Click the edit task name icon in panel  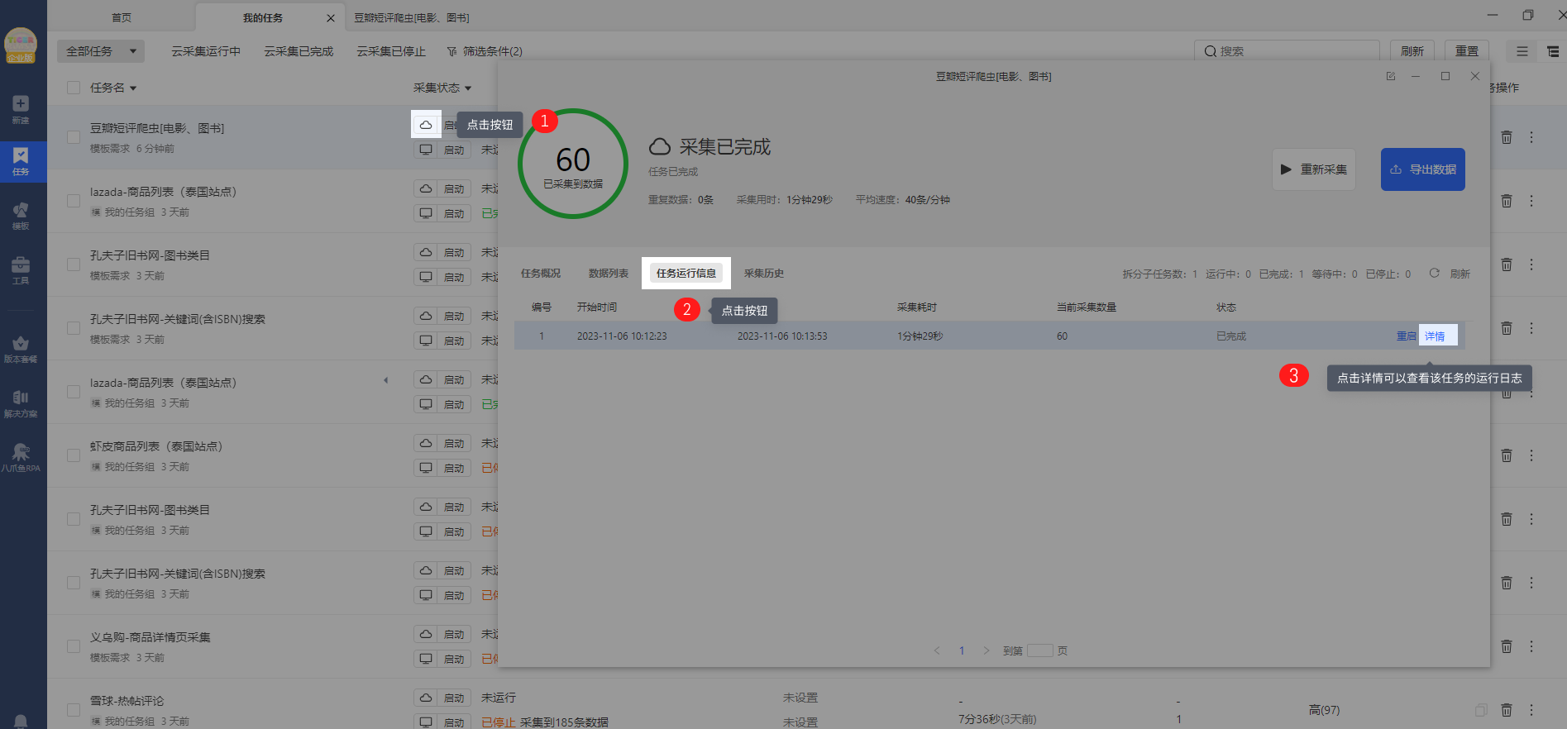pos(1391,76)
